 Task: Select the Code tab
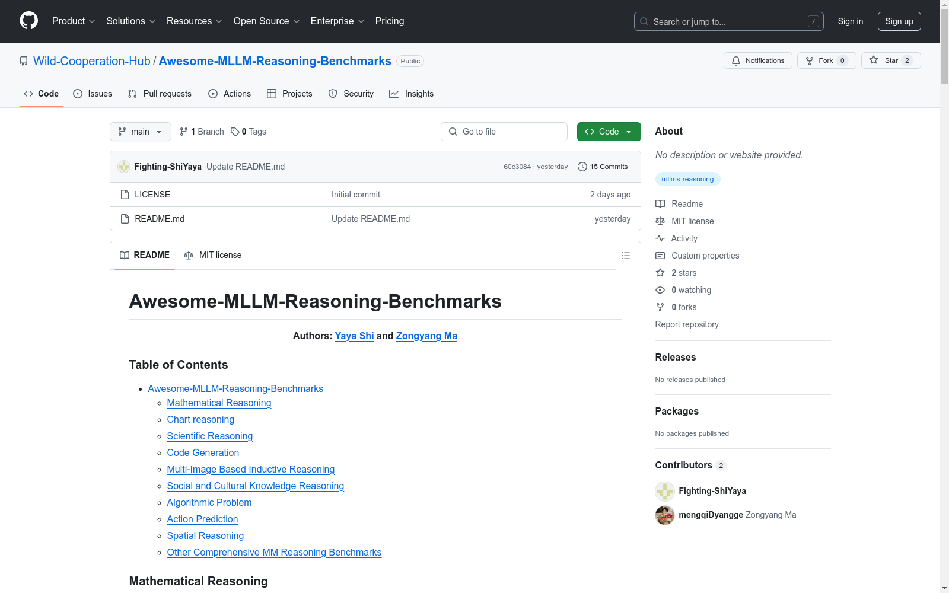(x=42, y=94)
